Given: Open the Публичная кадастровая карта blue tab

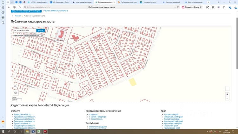Looking at the screenshot, I should [26, 11].
